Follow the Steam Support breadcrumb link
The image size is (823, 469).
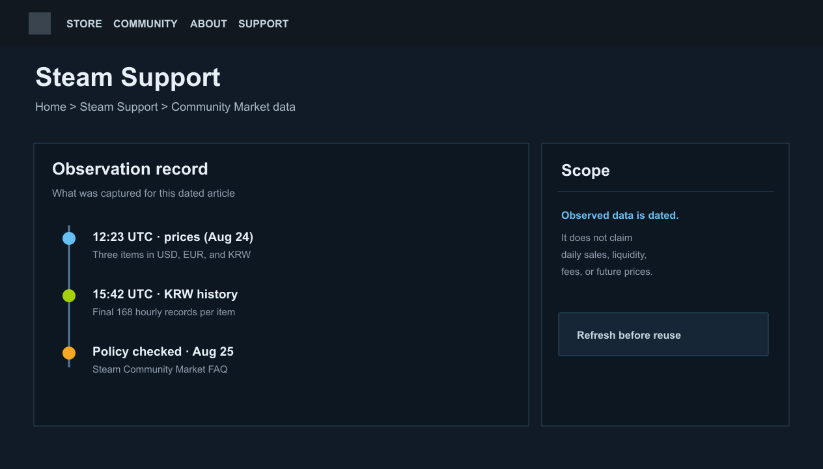coord(119,107)
